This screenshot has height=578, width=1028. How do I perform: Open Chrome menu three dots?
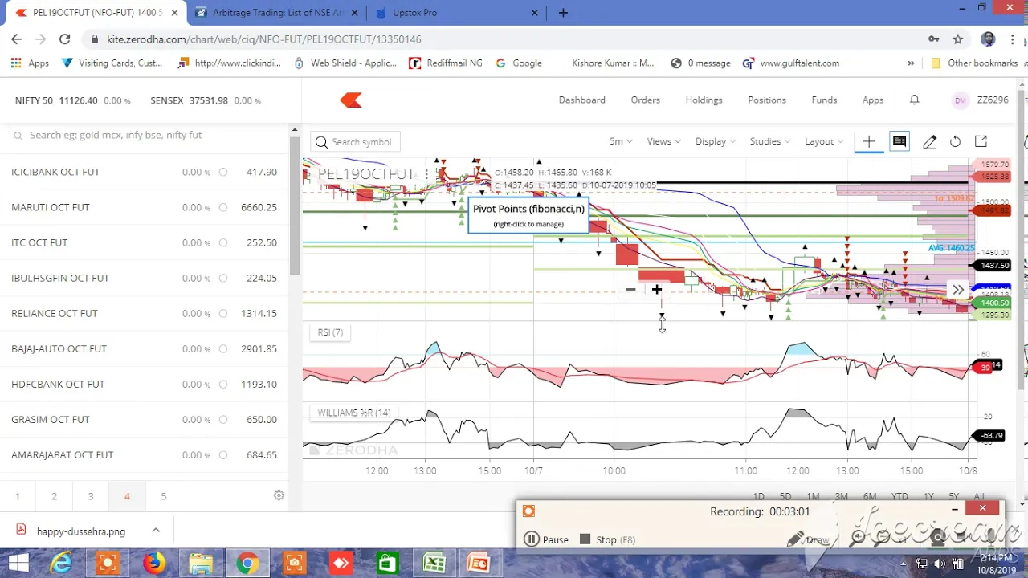[x=1012, y=39]
